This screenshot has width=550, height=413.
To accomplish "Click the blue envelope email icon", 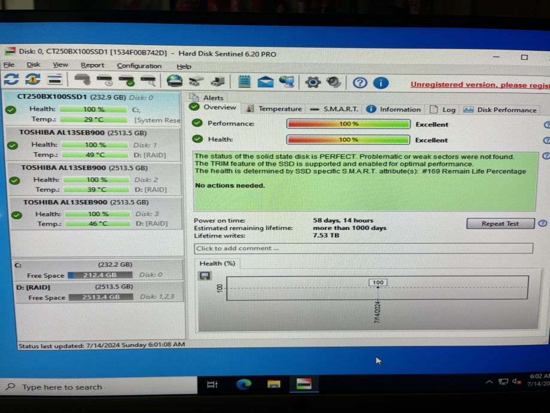I will [x=266, y=82].
